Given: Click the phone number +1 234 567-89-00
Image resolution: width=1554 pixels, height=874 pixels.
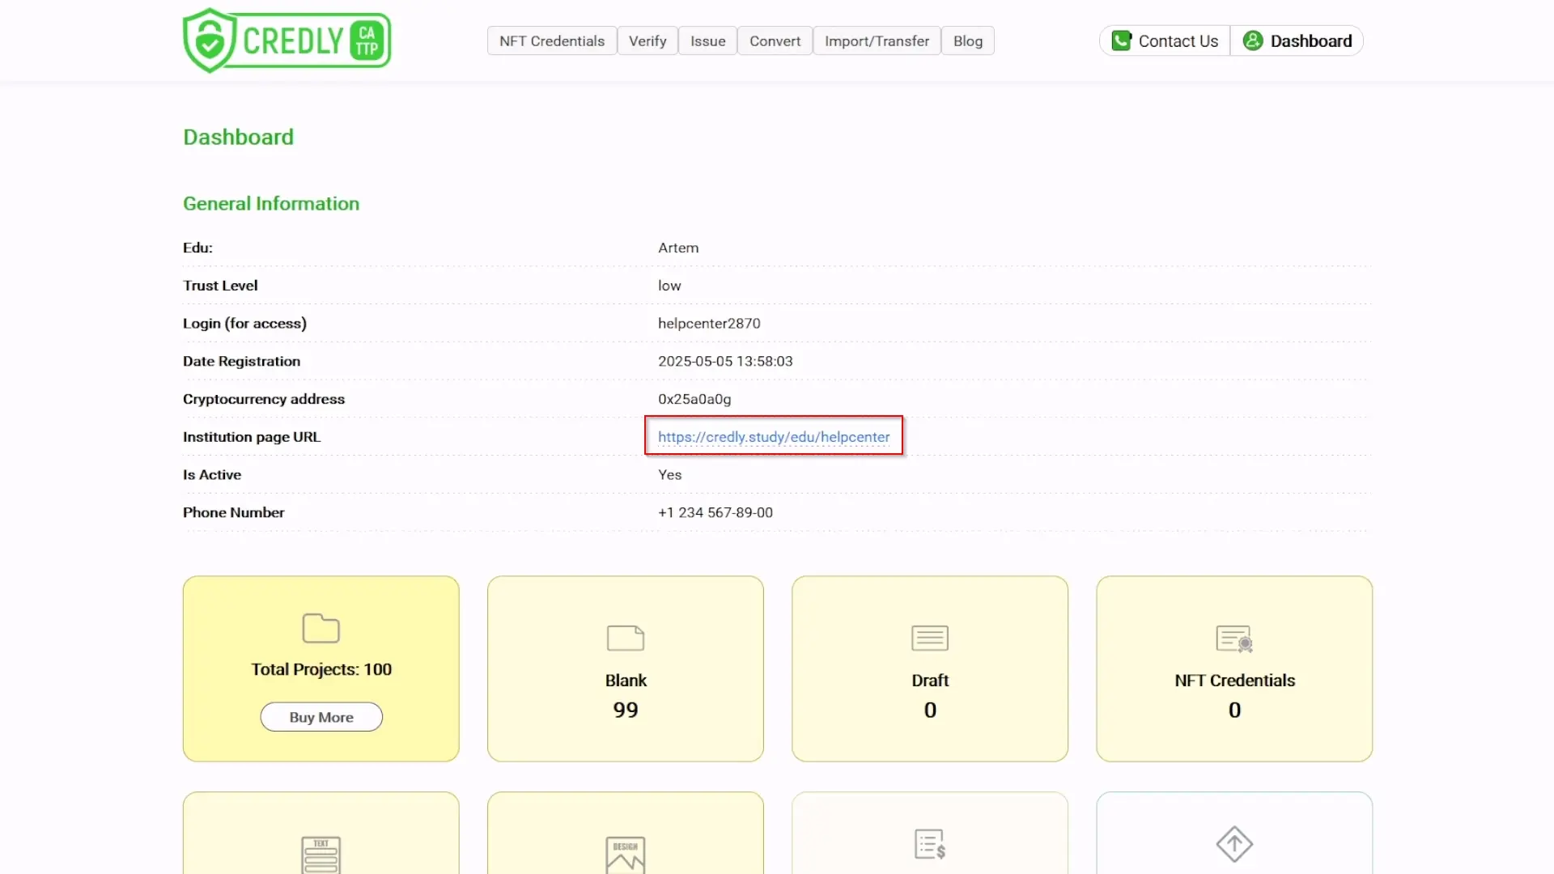Looking at the screenshot, I should [x=715, y=512].
